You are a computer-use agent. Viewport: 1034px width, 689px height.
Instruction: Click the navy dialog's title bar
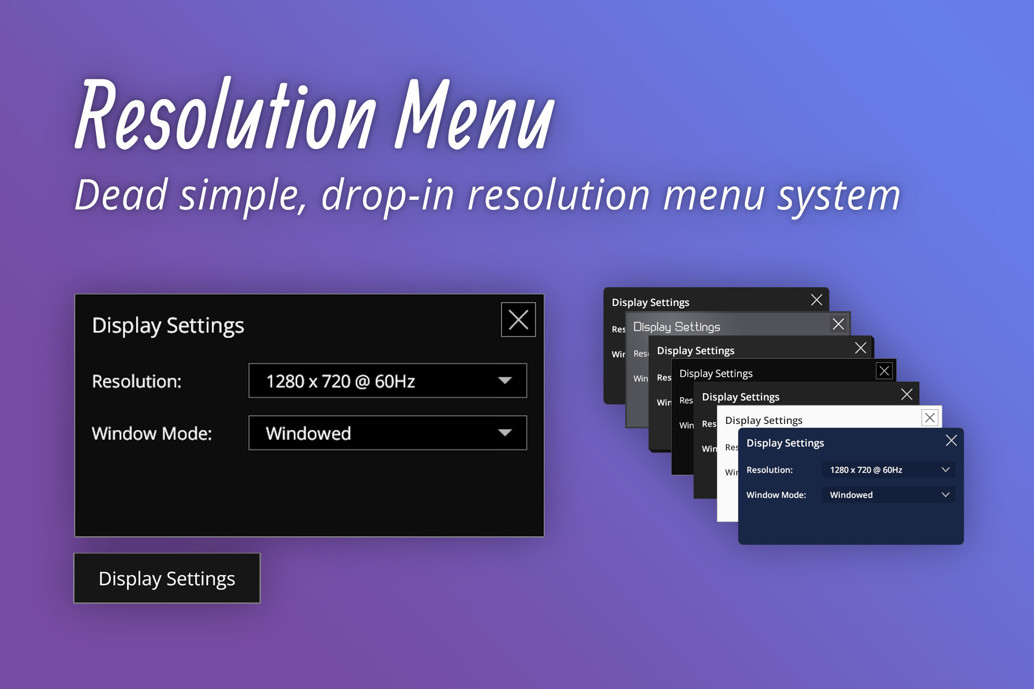coord(785,443)
